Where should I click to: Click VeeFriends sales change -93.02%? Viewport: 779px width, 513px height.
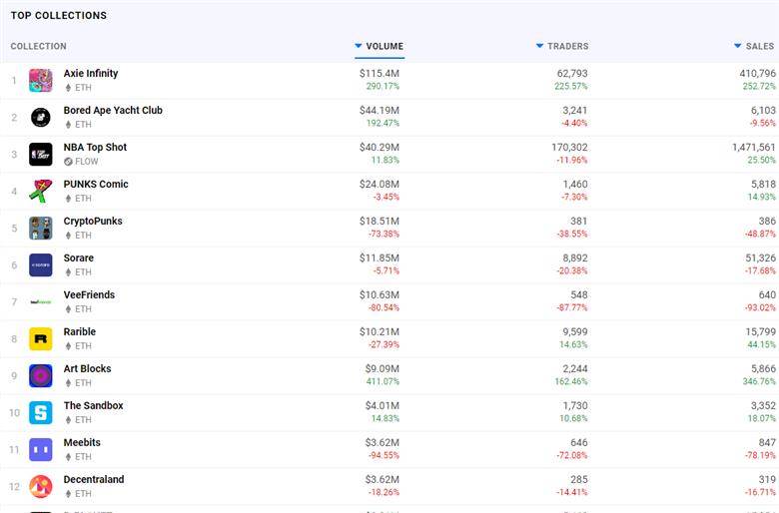[760, 307]
